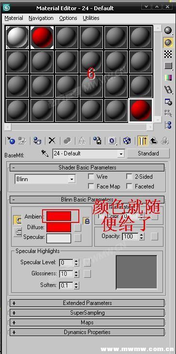The image size is (176, 354).
Task: Enable the 2-Sided checkbox
Action: (129, 177)
